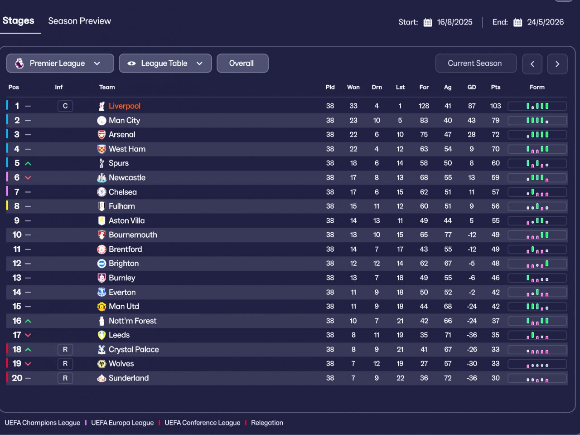Click the Current Season button
This screenshot has height=435, width=580.
tap(475, 64)
